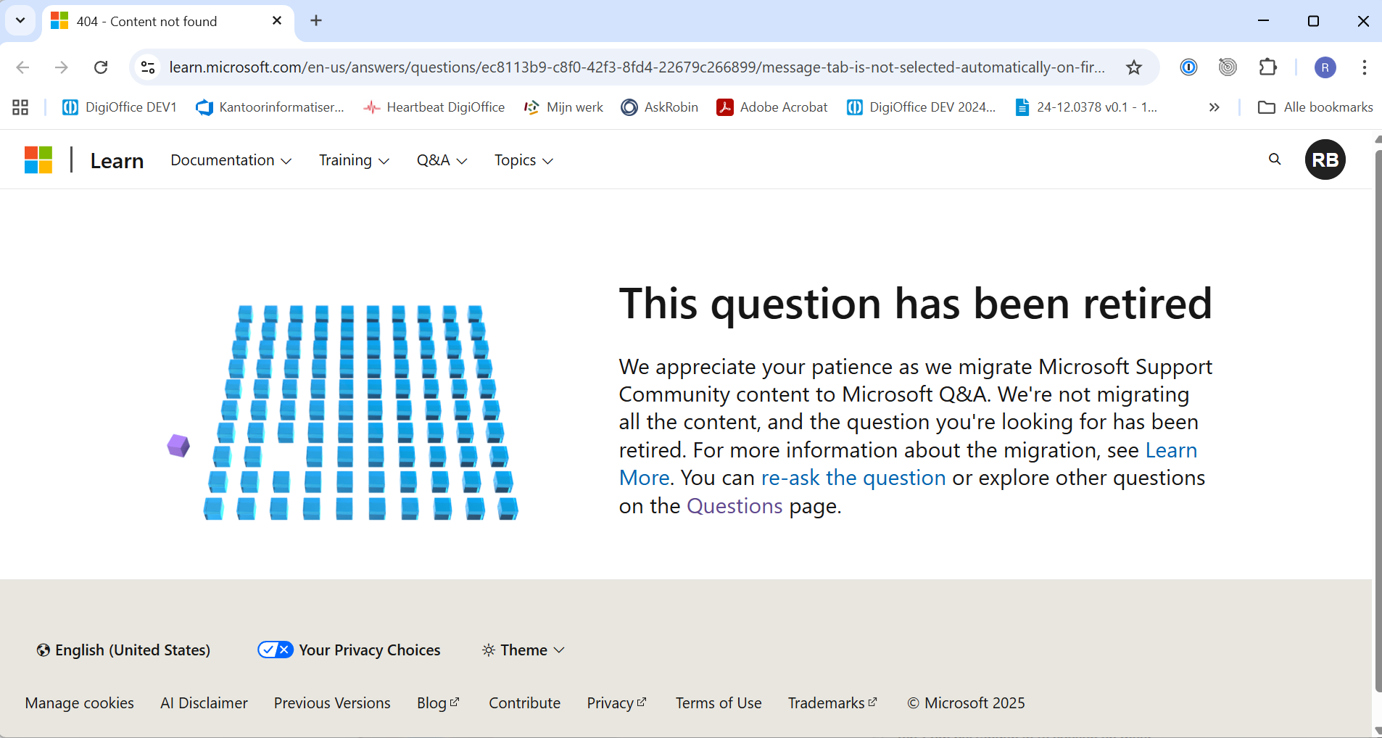1382x738 pixels.
Task: Open Your Privacy Choices toggle link
Action: [349, 650]
